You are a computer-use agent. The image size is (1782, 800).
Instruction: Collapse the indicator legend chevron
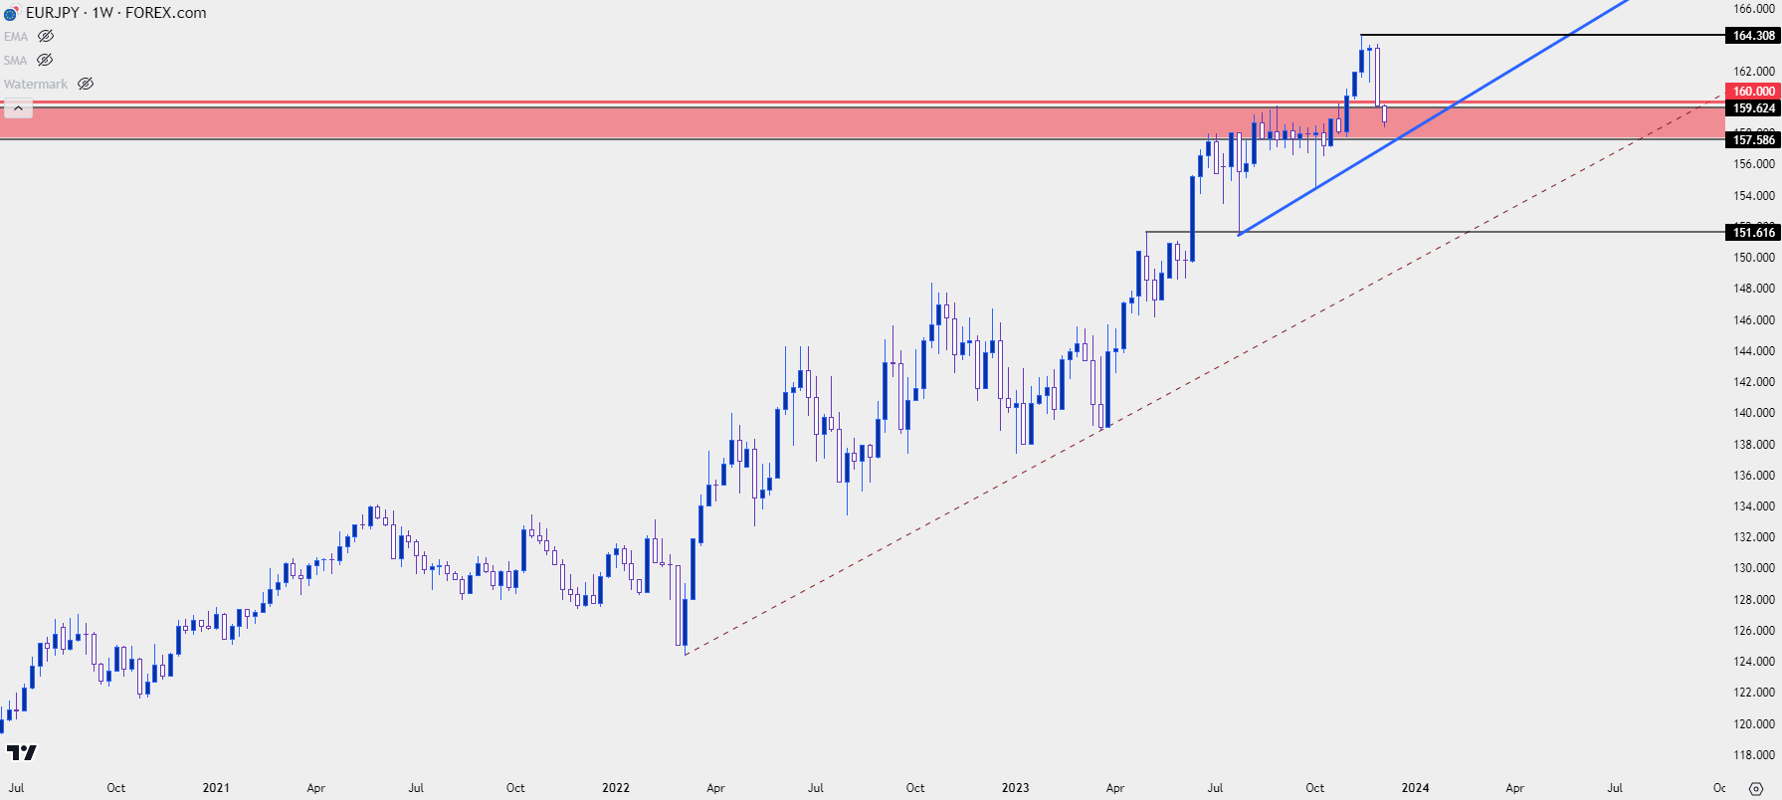[18, 108]
